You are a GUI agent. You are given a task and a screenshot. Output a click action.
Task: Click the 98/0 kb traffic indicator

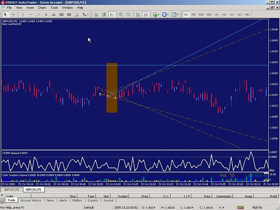(257, 207)
